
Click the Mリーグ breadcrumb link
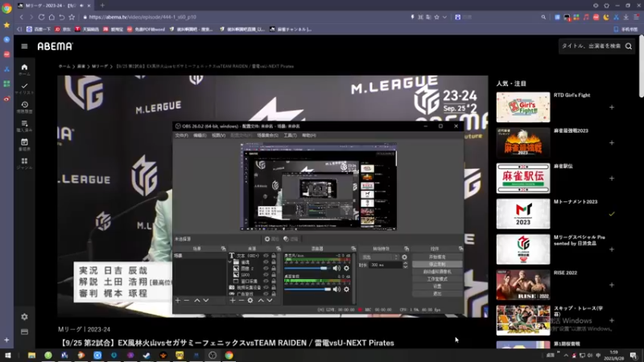click(100, 67)
